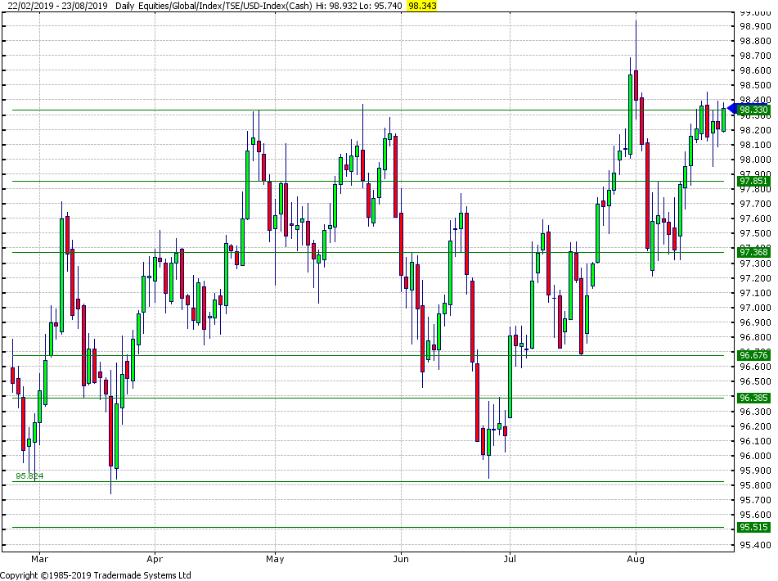The width and height of the screenshot is (778, 581).
Task: Select the May label on time axis
Action: point(275,560)
